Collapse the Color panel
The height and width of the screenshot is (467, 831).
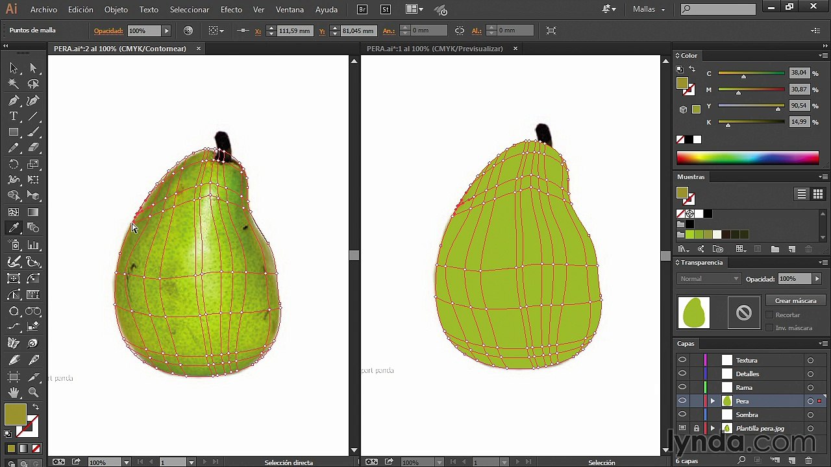click(x=677, y=56)
